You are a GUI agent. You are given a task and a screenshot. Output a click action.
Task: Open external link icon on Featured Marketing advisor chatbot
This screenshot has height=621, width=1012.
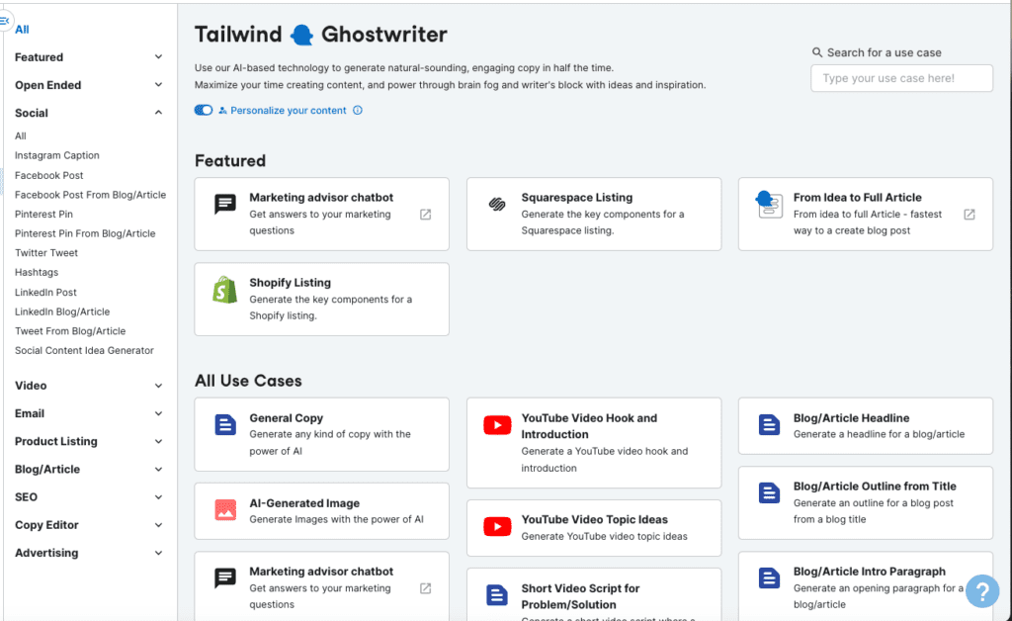(x=425, y=215)
